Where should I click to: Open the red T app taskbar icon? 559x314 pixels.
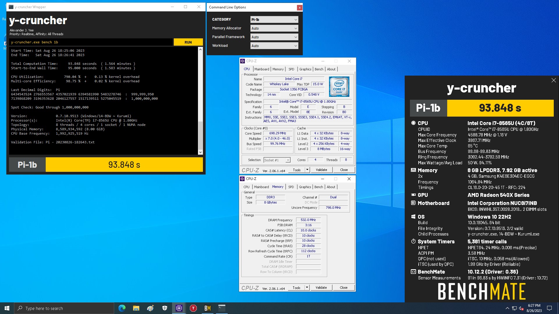click(193, 308)
